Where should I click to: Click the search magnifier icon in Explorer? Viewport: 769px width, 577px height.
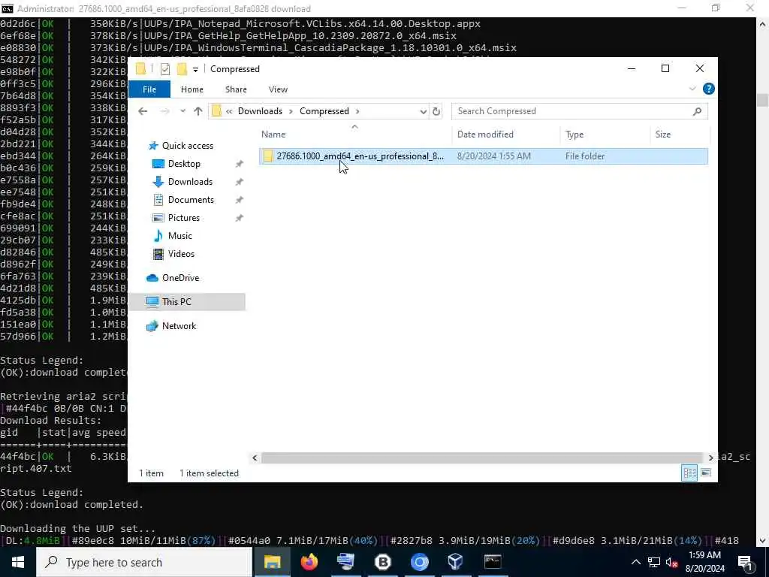(697, 111)
